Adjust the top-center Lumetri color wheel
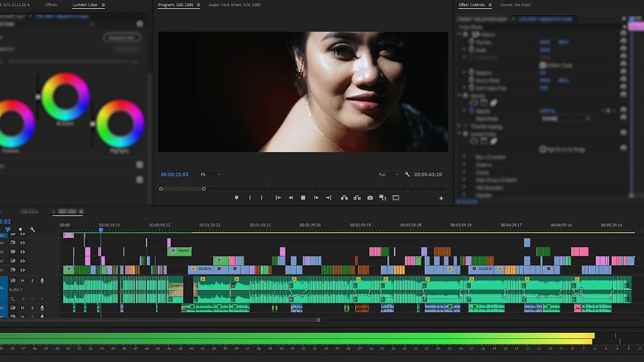Viewport: 644px width, 362px height. 65,97
